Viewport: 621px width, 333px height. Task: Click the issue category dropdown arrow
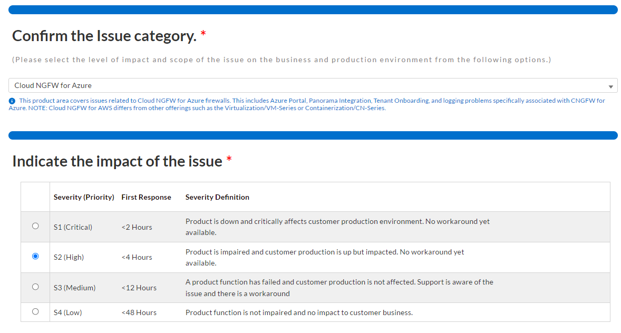[610, 86]
